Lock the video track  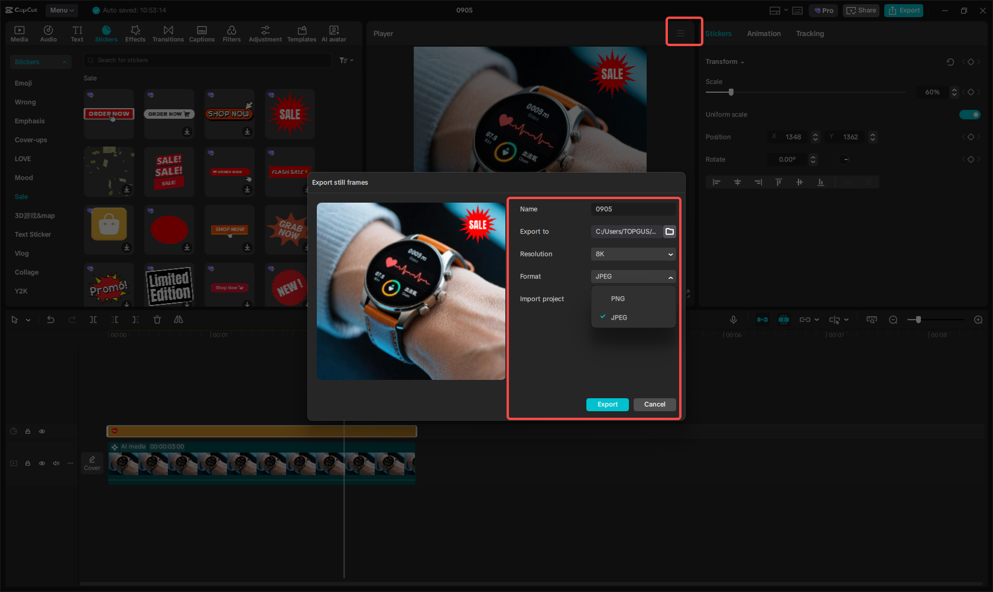click(x=27, y=463)
